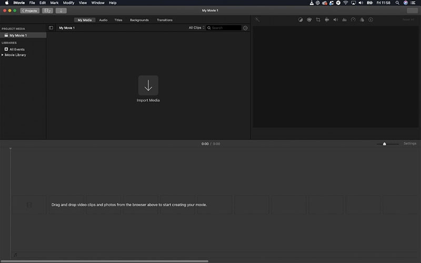
Task: Open AirPlay display menu bar icon
Action: point(353,3)
